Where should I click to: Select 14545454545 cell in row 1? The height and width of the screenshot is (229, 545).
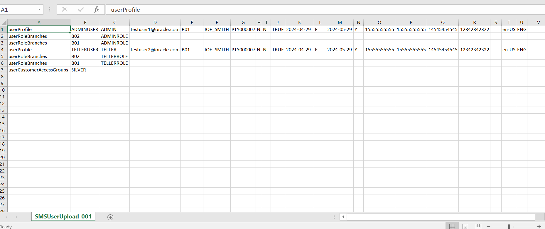[443, 30]
